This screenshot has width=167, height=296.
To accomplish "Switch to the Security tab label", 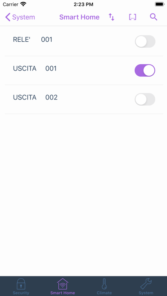I will [x=21, y=293].
